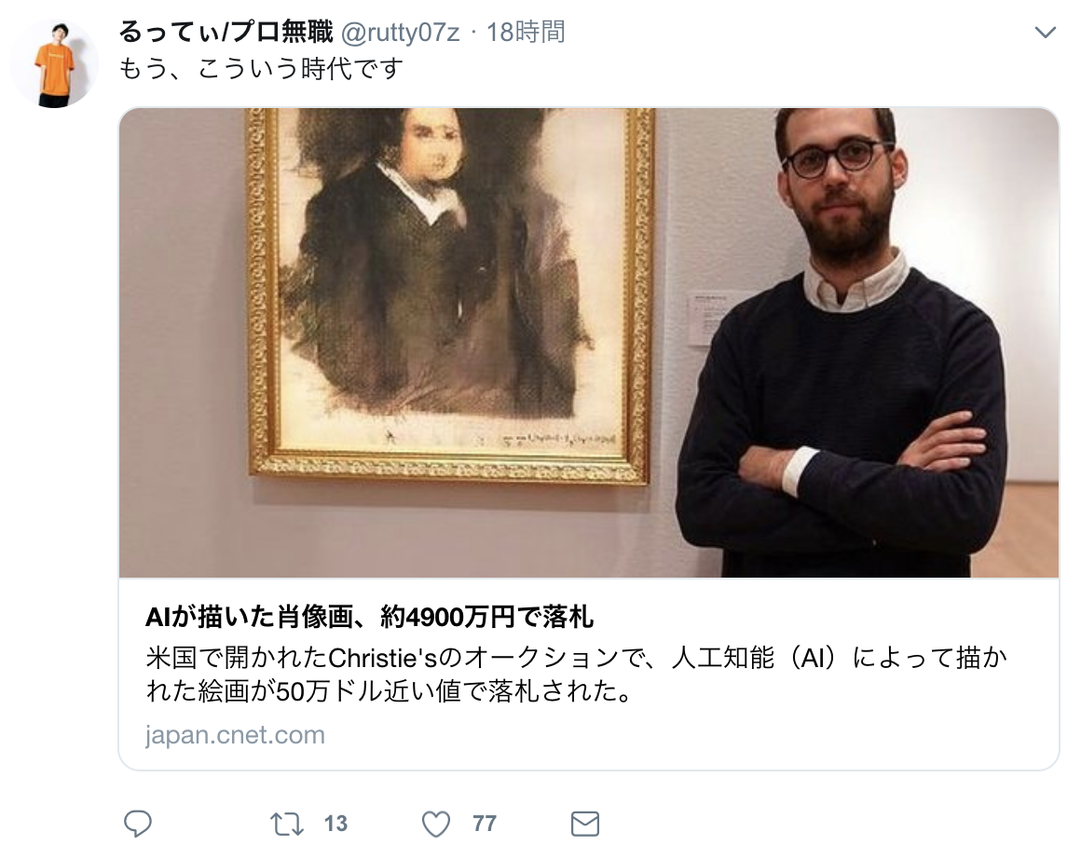Open profile name るってぃ/プロ無職

[x=226, y=32]
